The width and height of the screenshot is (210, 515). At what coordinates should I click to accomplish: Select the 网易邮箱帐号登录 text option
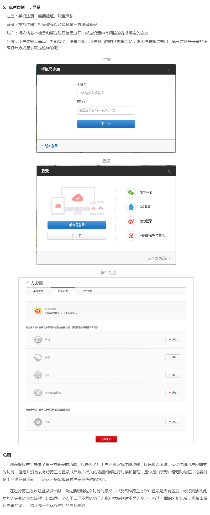pyautogui.click(x=152, y=236)
